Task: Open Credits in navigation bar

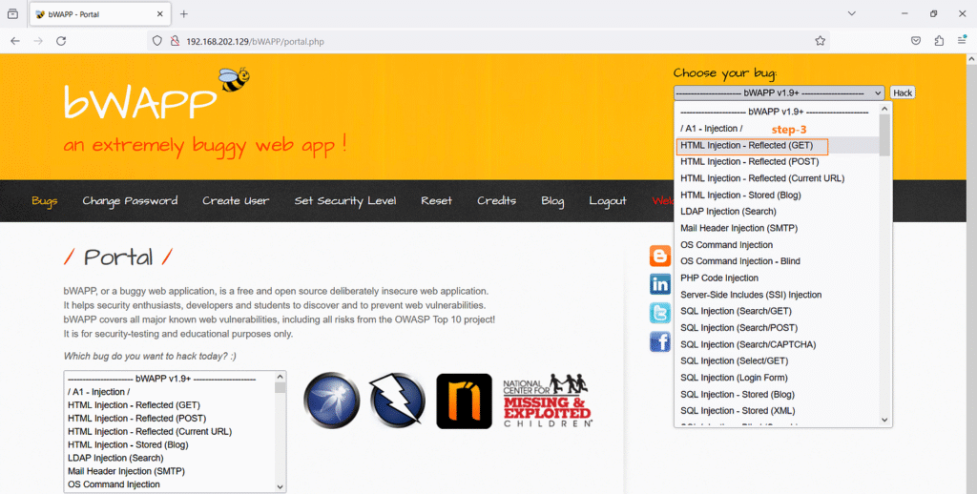Action: 496,200
